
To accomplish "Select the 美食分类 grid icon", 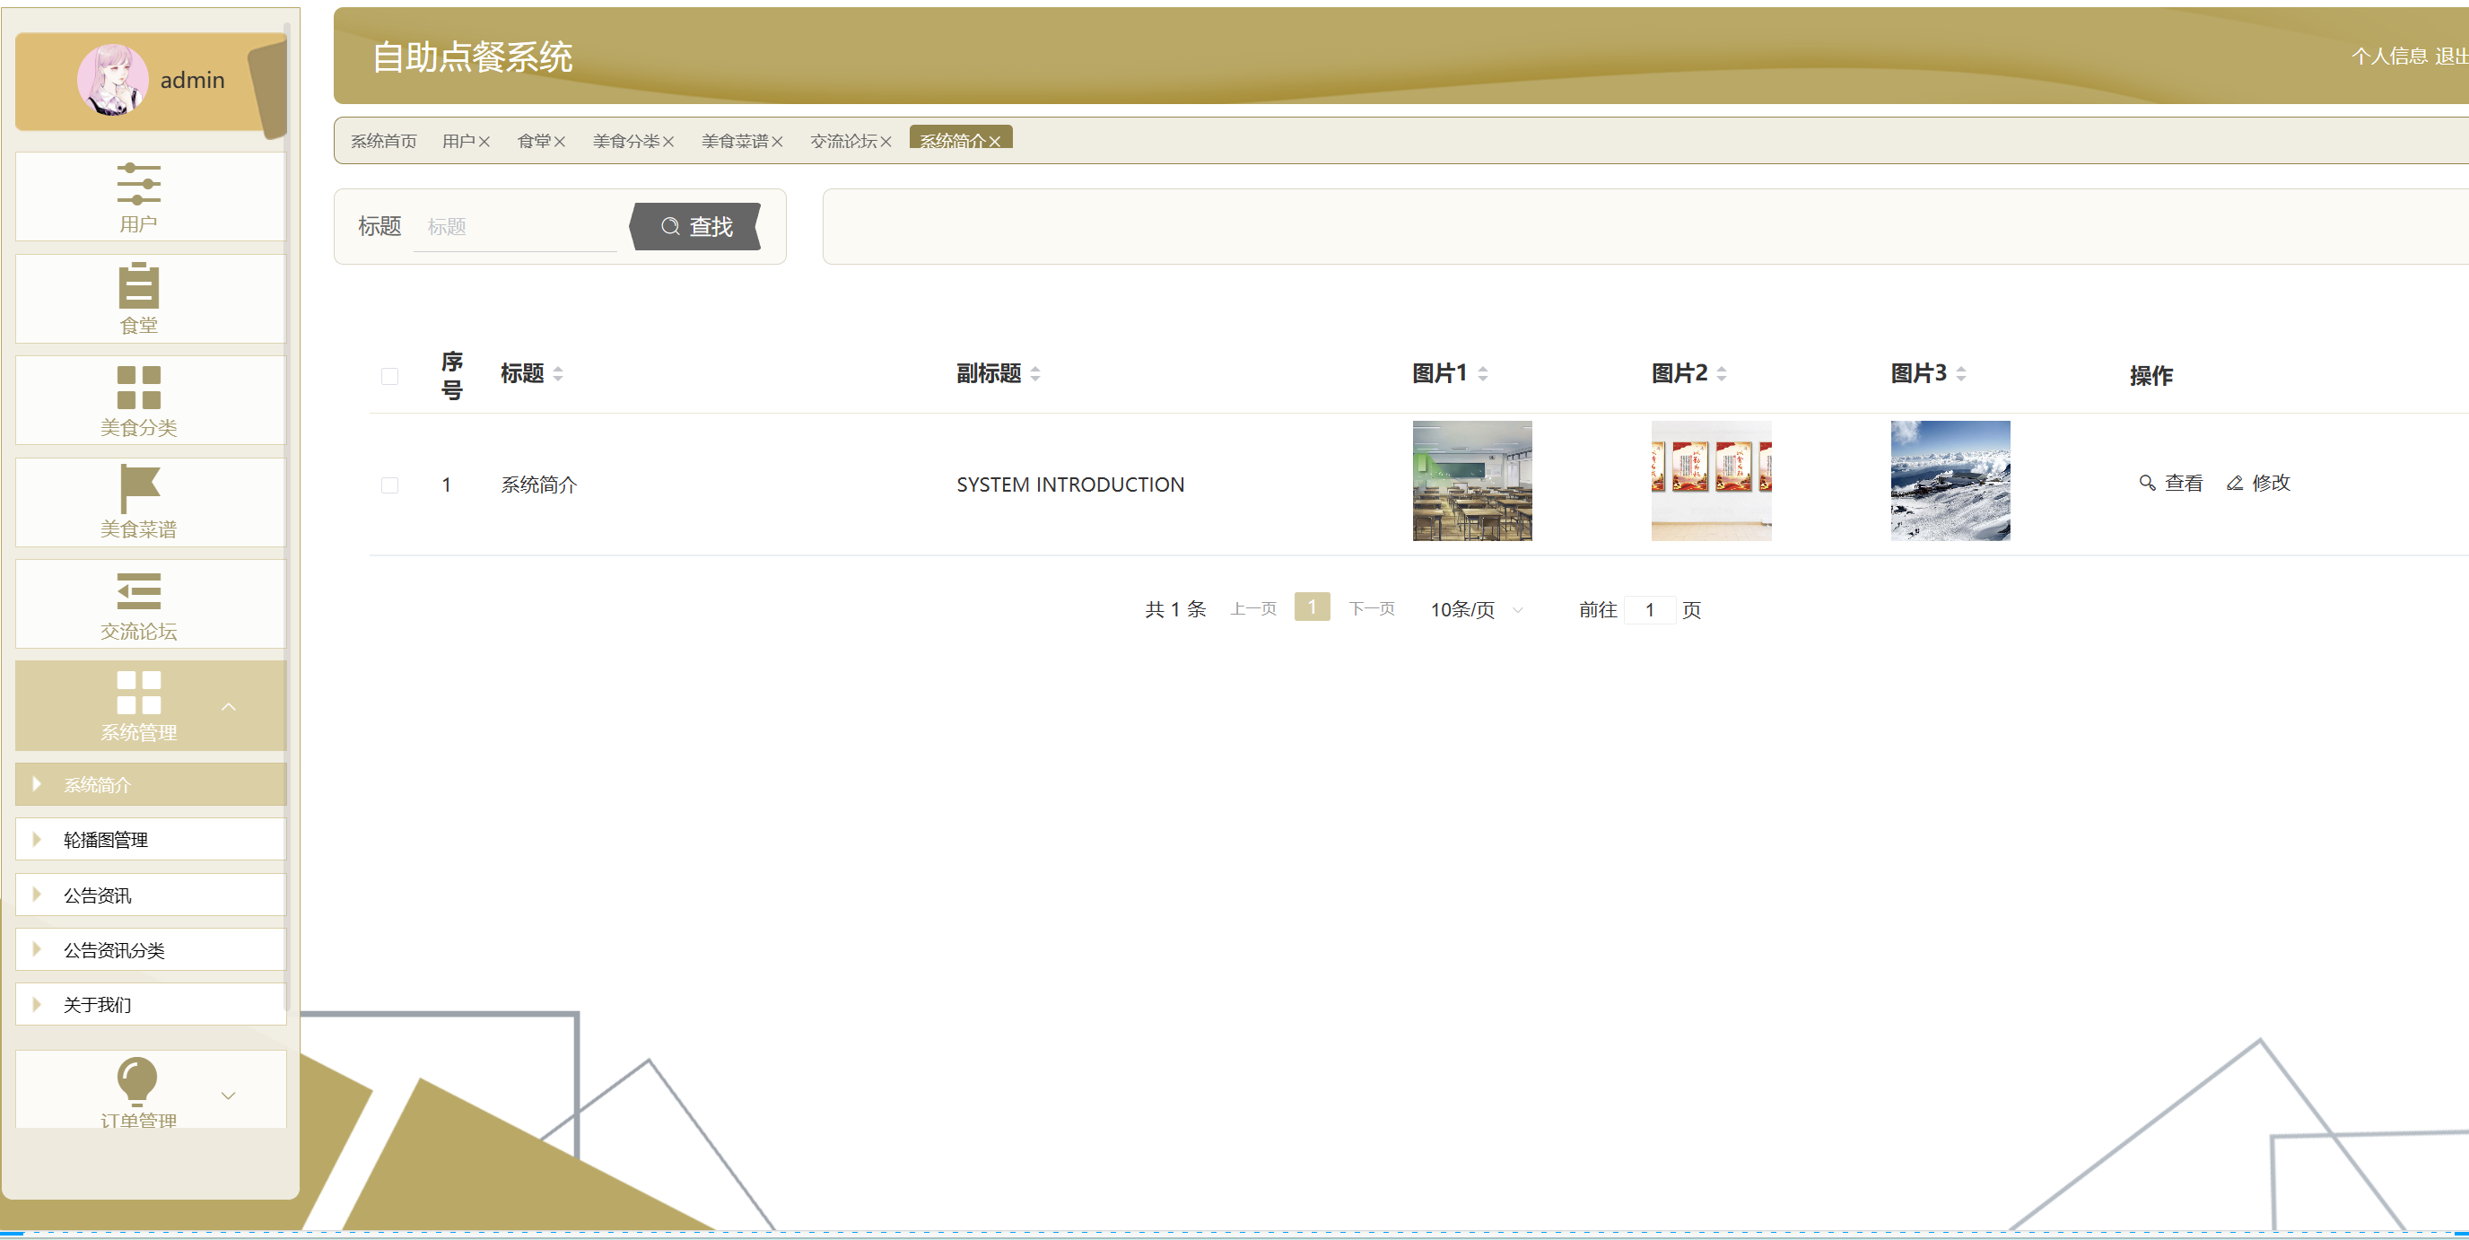I will (x=138, y=387).
